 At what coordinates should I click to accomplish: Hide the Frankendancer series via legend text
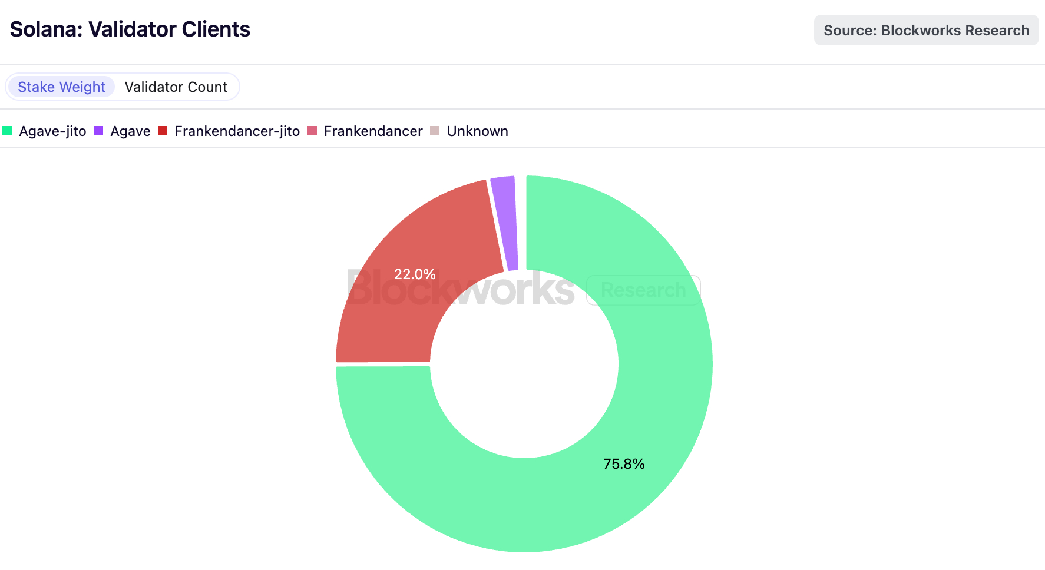(x=373, y=131)
